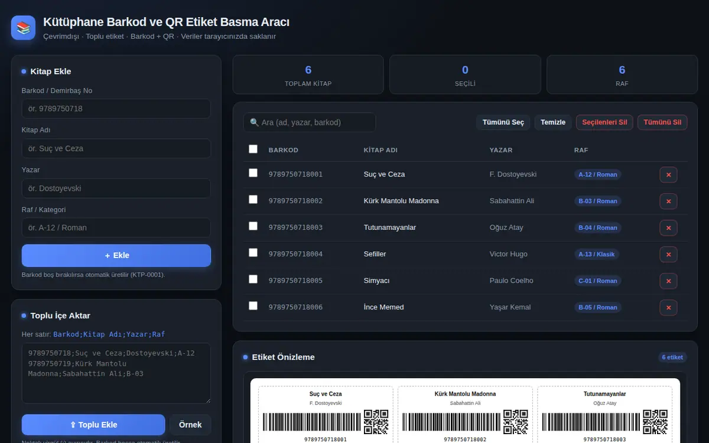
Task: Click Seçilenleri Sil button
Action: coord(604,122)
